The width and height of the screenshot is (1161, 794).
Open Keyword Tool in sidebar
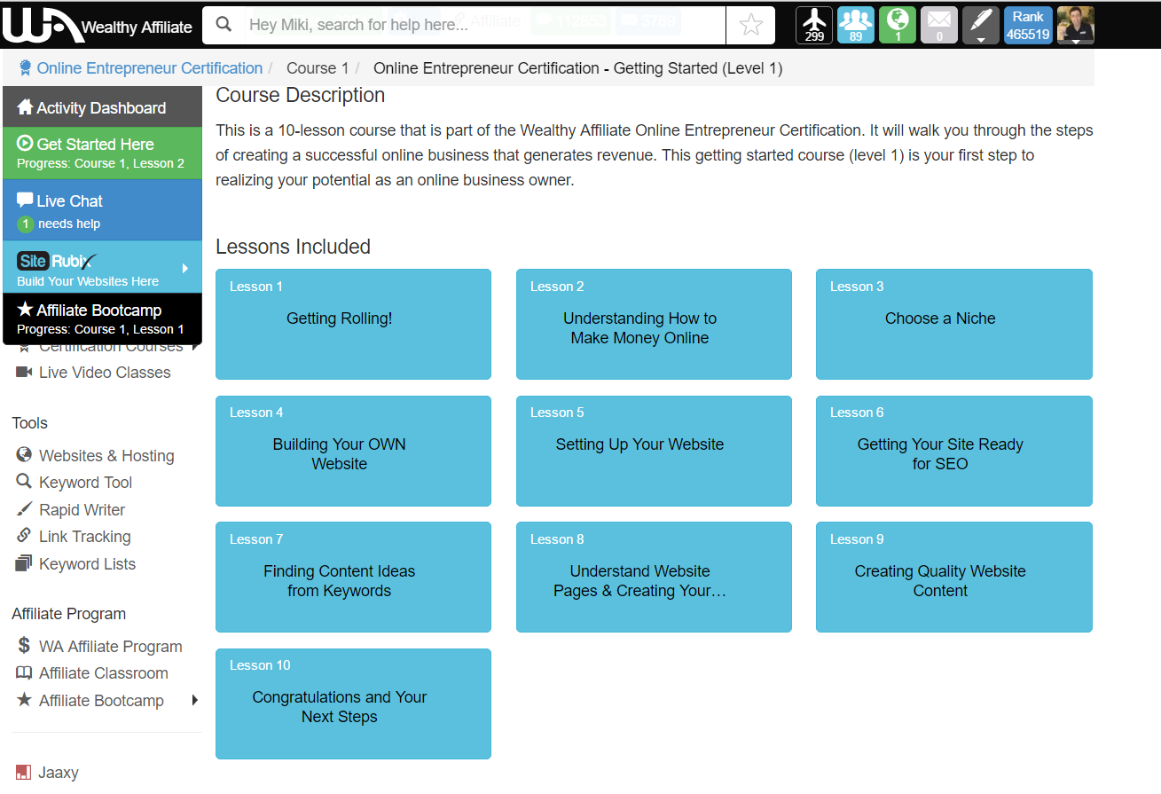click(x=85, y=482)
